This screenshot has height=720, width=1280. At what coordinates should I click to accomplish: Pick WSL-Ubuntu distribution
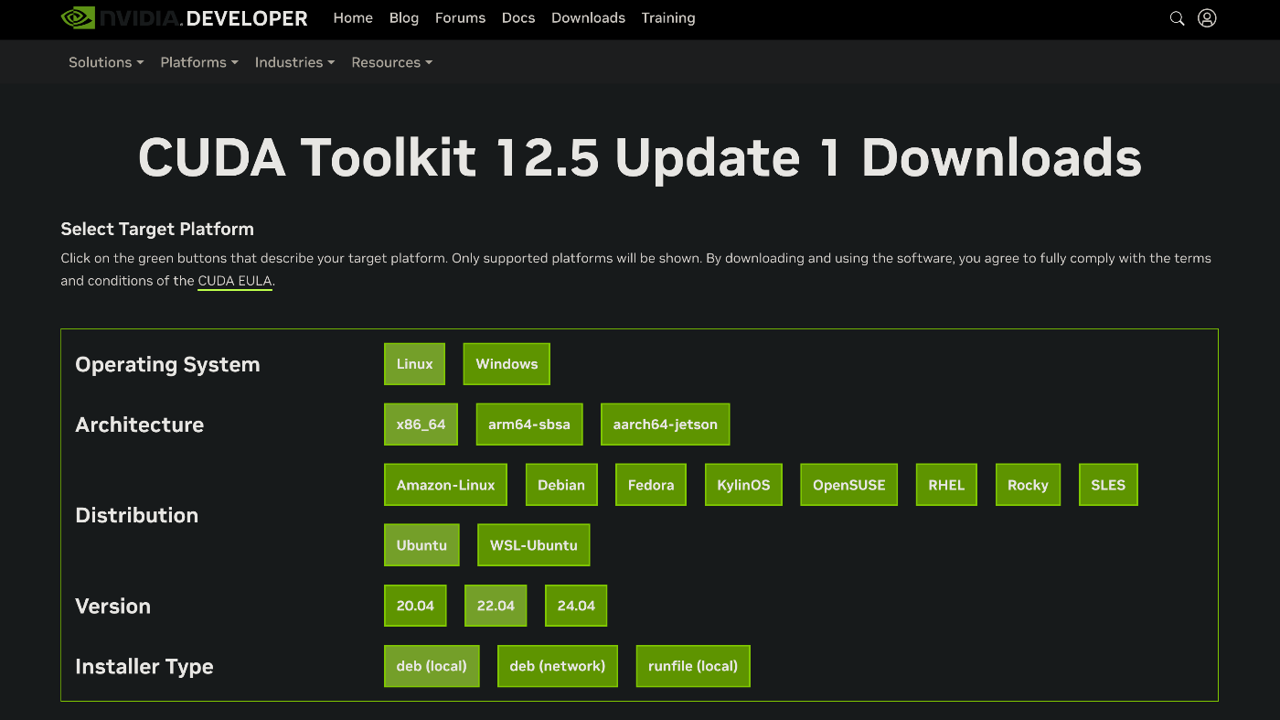(534, 545)
